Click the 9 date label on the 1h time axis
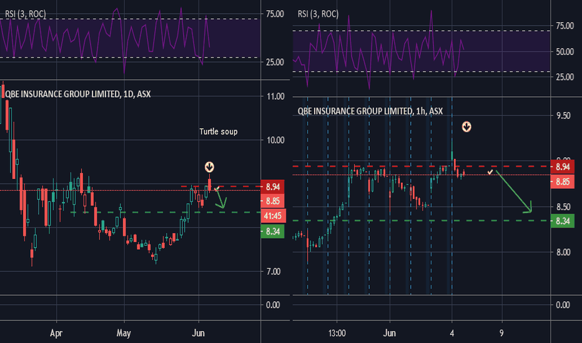The width and height of the screenshot is (582, 343). tap(501, 333)
